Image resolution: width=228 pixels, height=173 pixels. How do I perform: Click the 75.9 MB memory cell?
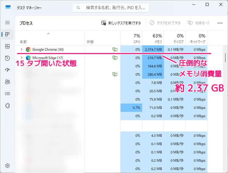(153, 99)
